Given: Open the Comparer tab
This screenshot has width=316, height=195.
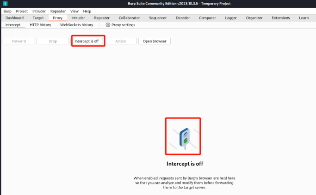Looking at the screenshot, I should 207,18.
